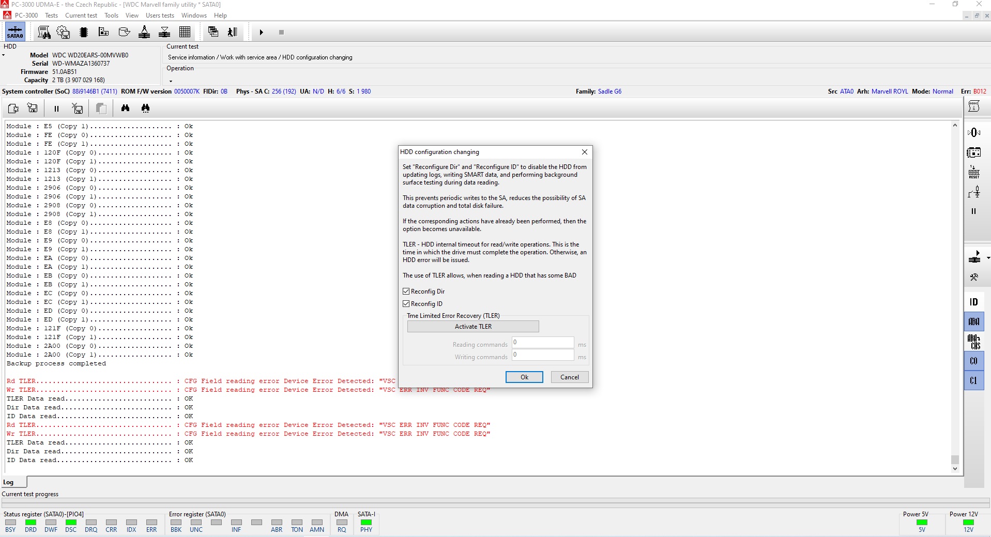
Task: Click the ID button in right sidebar
Action: (x=973, y=302)
